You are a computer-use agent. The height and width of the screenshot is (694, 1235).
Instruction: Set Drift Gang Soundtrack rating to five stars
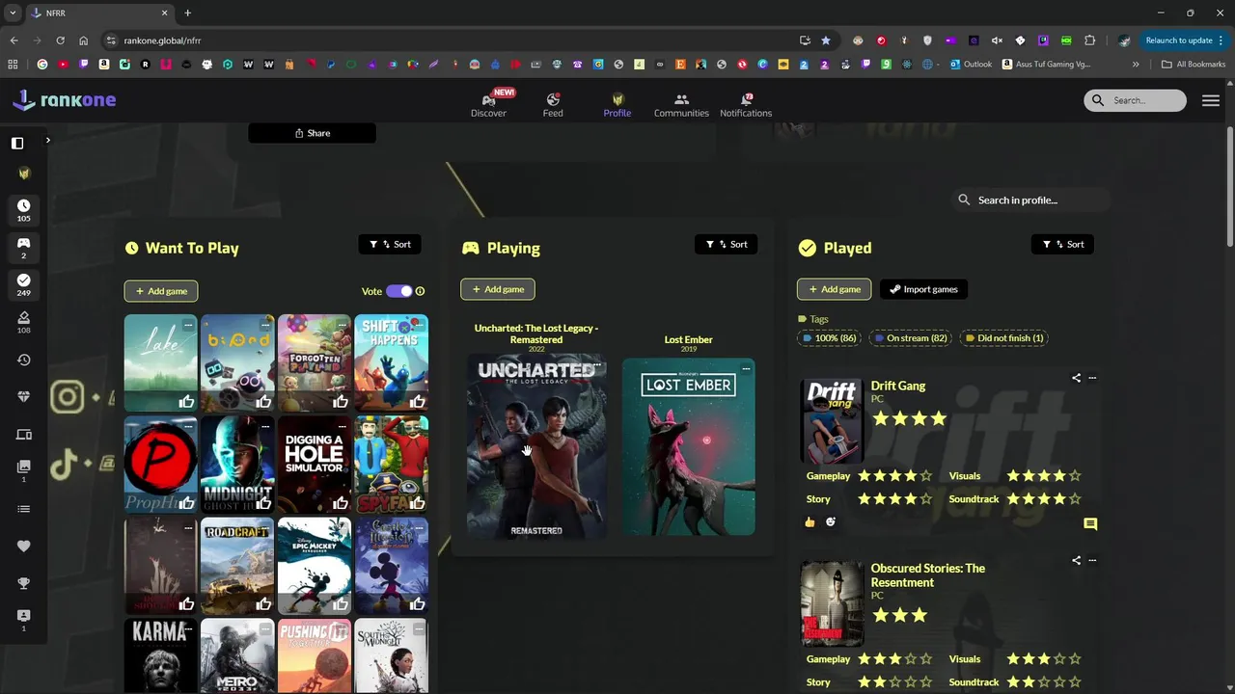pyautogui.click(x=1075, y=499)
